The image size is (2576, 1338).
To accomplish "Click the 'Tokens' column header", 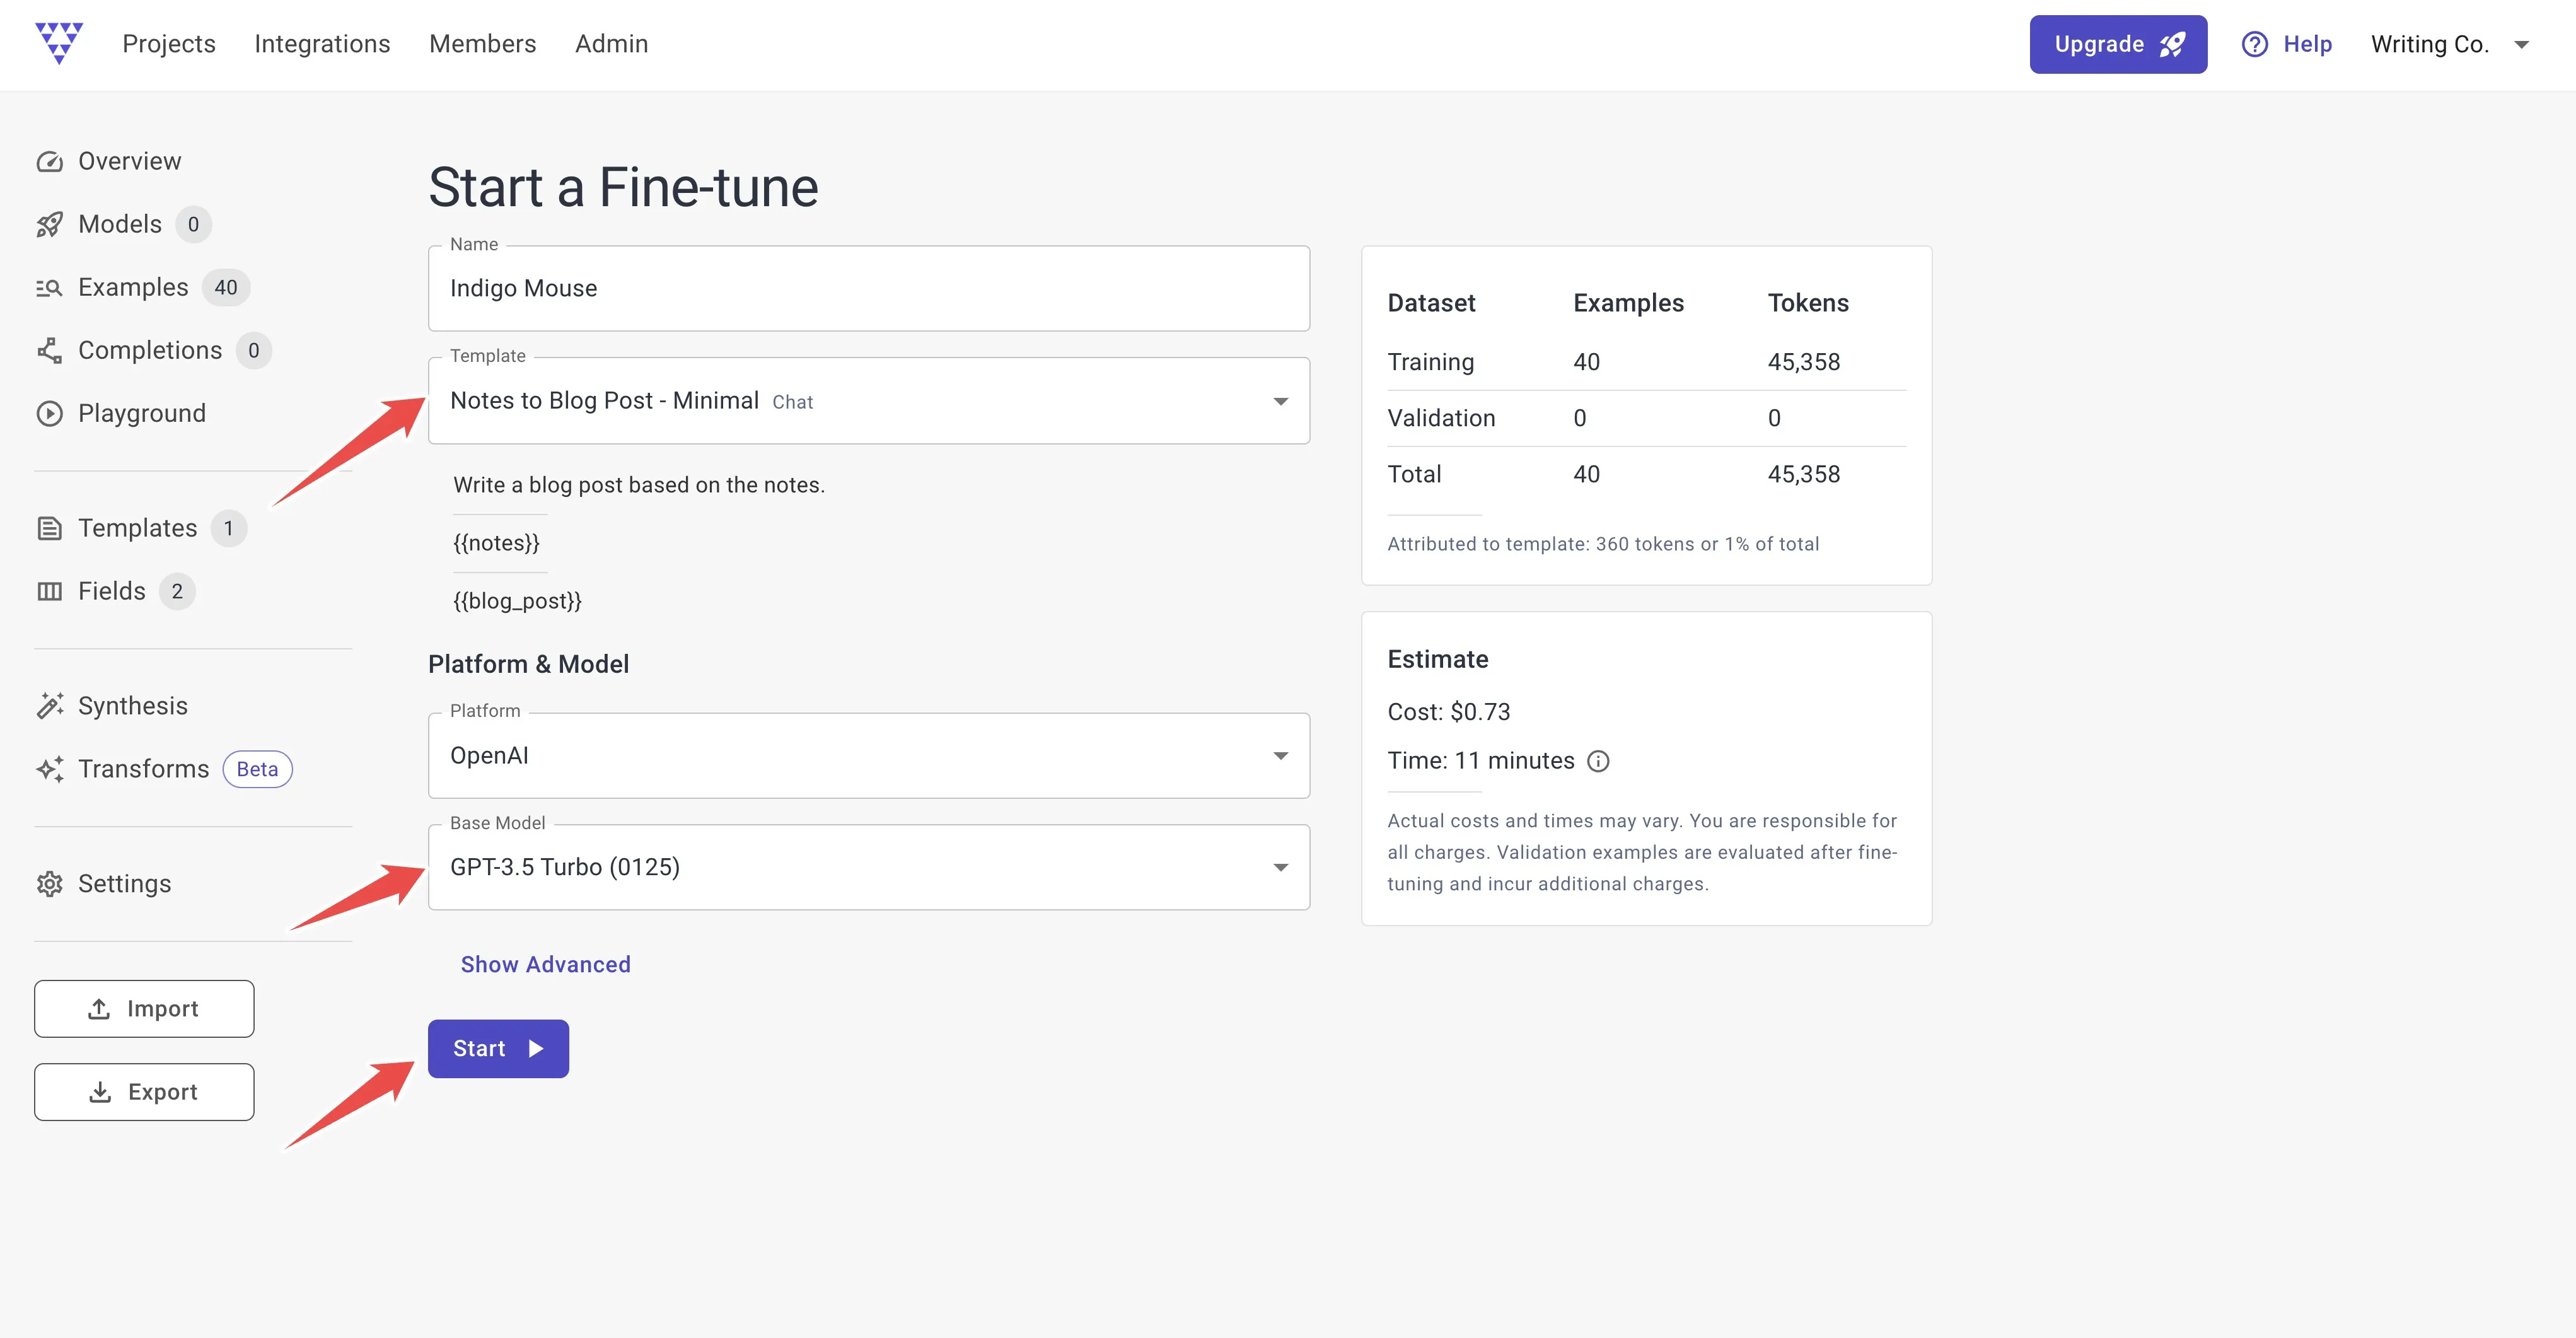I will point(1807,303).
